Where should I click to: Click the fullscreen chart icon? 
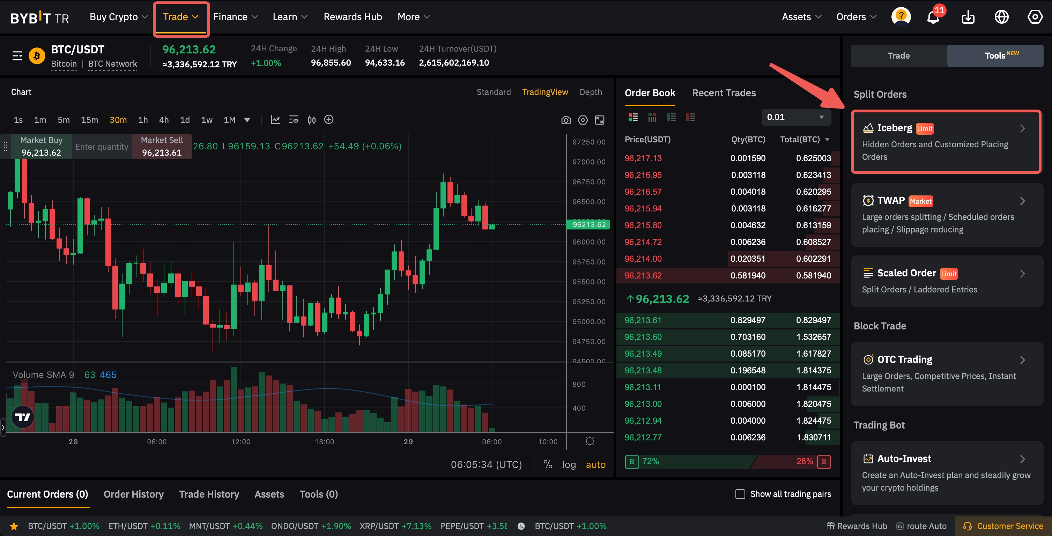click(600, 120)
